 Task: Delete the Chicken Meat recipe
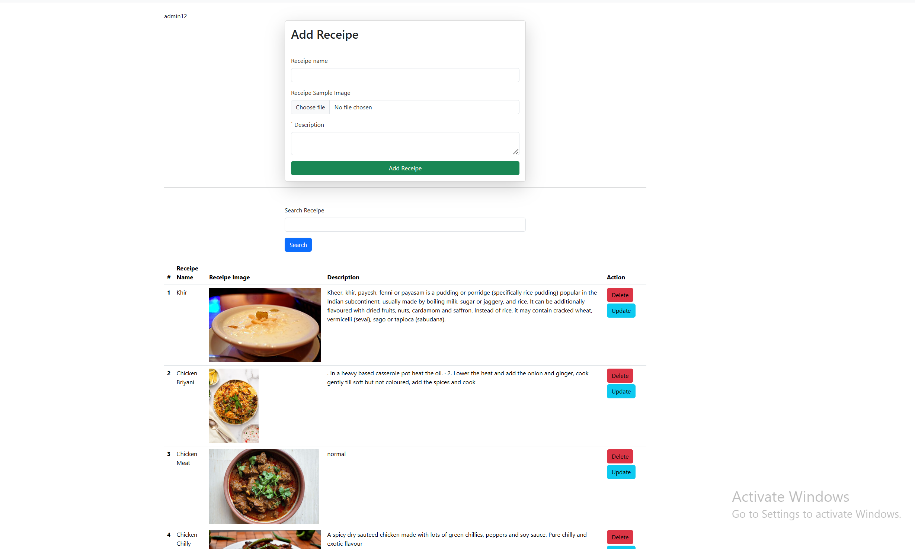(x=620, y=456)
